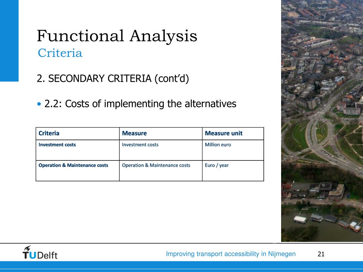Viewport: 363px width, 272px height.
Task: Click the TU Delft logo
Action: click(40, 252)
